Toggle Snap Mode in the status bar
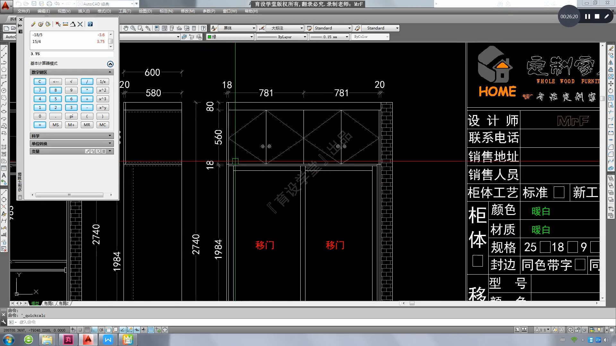Image resolution: width=616 pixels, height=346 pixels. click(80, 330)
